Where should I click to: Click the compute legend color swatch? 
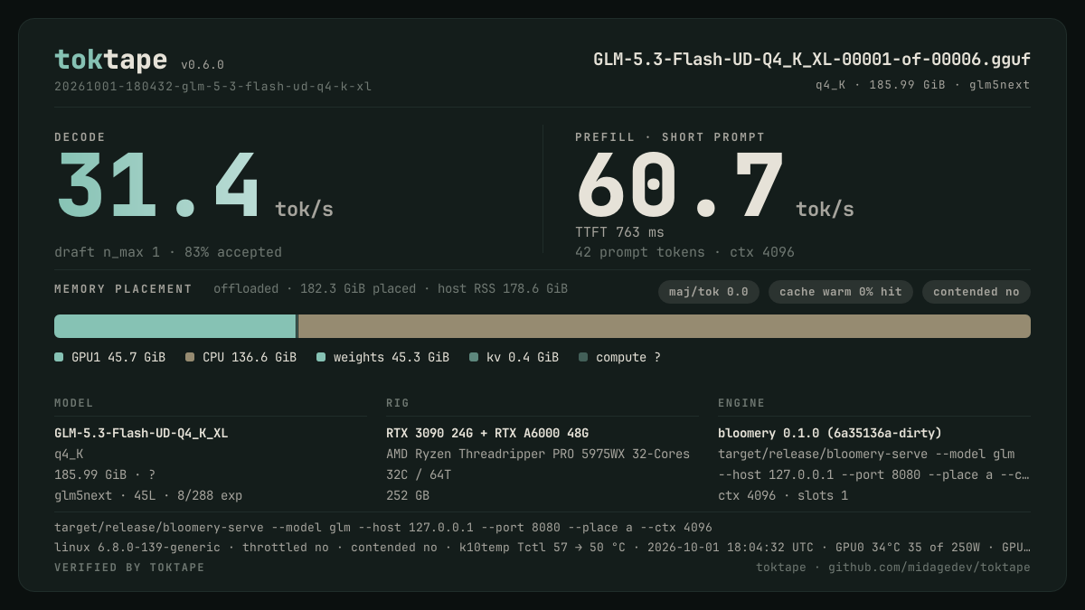coord(583,357)
